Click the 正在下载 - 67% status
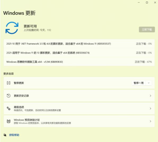The height and width of the screenshot is (142, 158). click(x=143, y=62)
